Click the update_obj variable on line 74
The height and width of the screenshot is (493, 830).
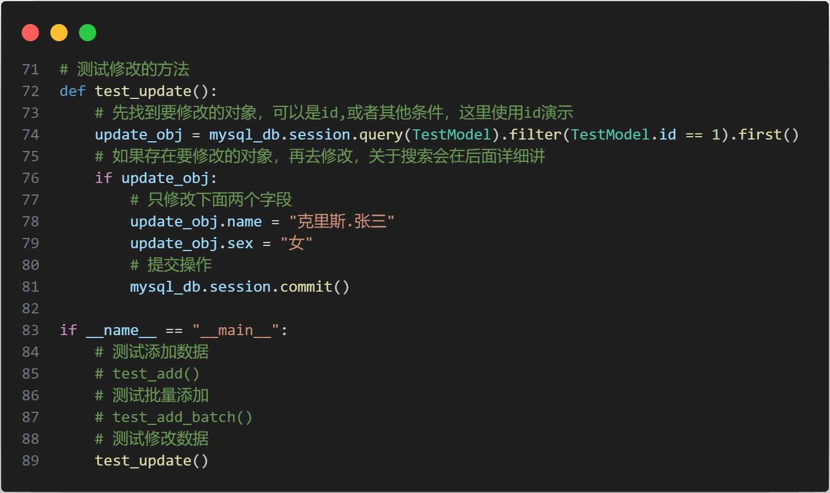139,135
